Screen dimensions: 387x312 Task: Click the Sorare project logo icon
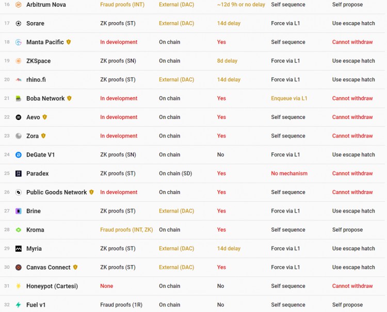click(19, 24)
